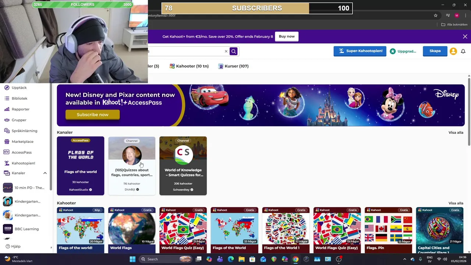471x265 pixels.
Task: Click the Skapa button
Action: click(x=435, y=51)
